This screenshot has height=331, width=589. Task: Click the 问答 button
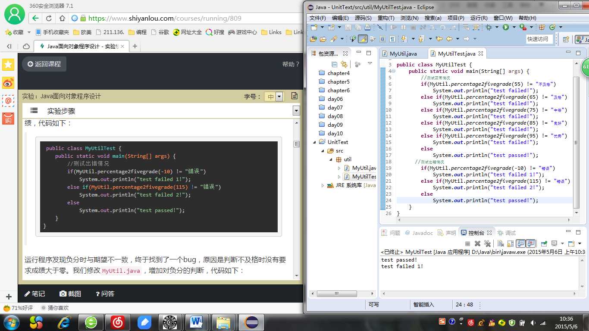(x=105, y=294)
